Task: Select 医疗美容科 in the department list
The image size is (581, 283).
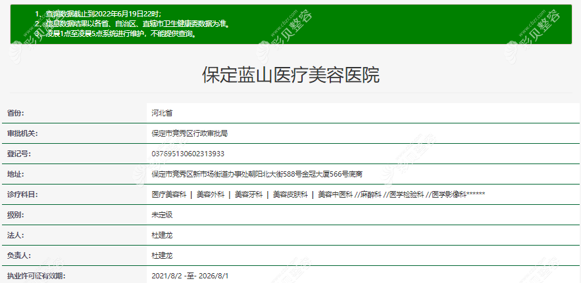Action: (x=168, y=194)
